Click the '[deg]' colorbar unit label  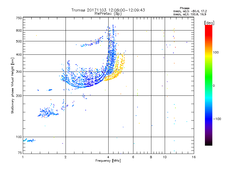click(209, 23)
